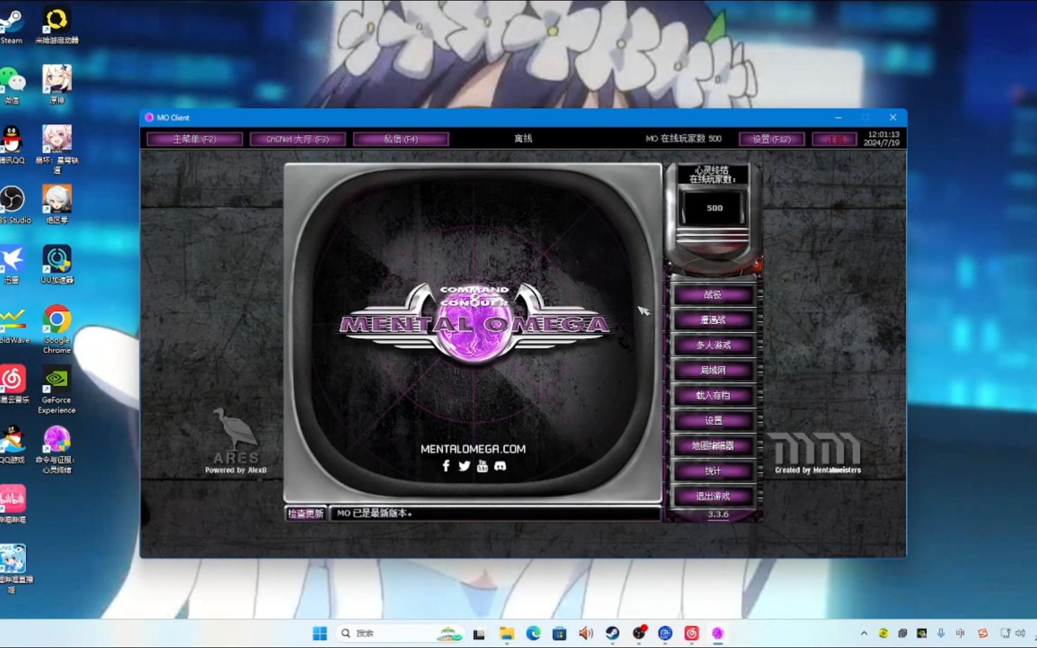1037x648 pixels.
Task: Click the MO 在线玩家数 500 text
Action: (x=684, y=139)
